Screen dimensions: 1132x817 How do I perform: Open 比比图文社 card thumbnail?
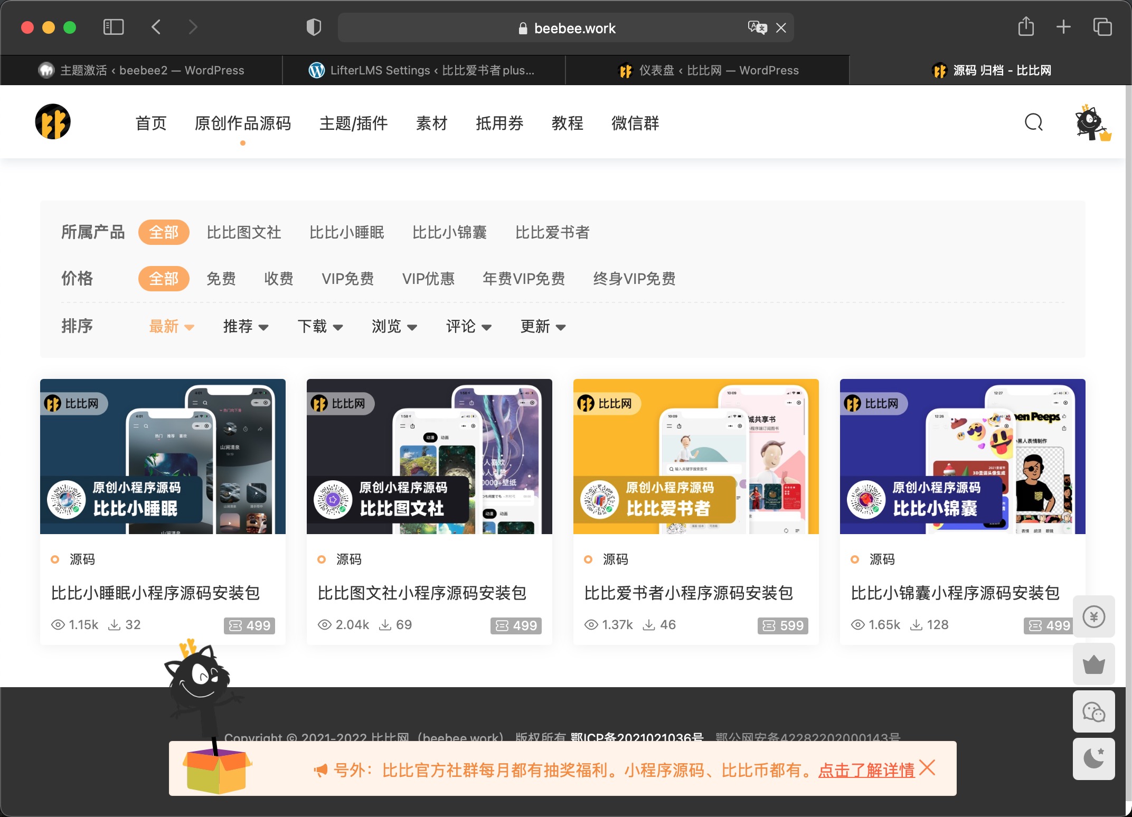429,457
